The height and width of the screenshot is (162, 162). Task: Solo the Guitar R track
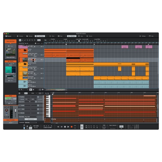(30, 86)
